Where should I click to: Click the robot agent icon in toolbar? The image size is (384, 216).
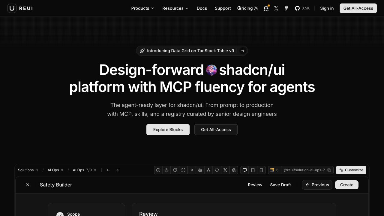(x=200, y=170)
